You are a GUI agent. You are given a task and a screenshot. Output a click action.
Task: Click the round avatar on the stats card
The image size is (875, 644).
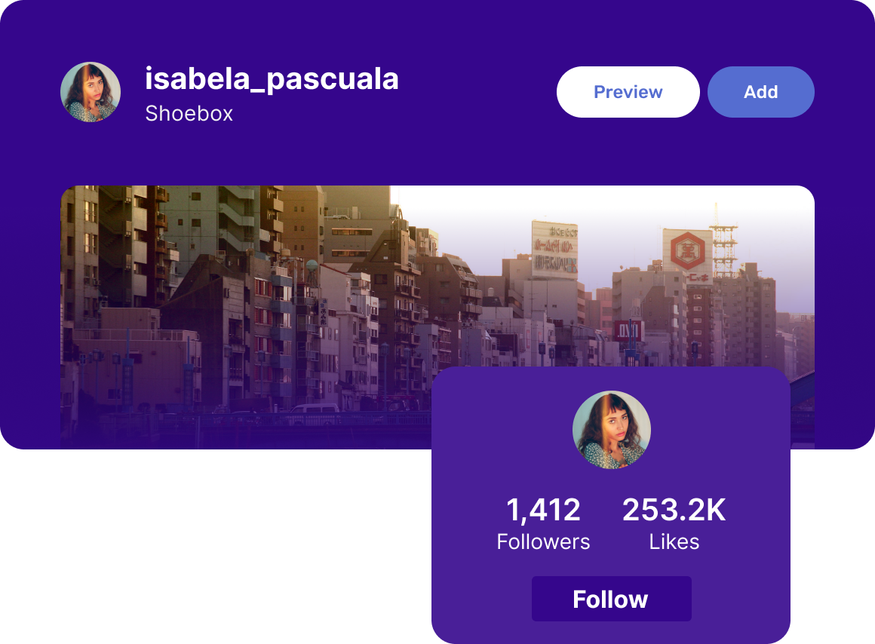click(612, 430)
